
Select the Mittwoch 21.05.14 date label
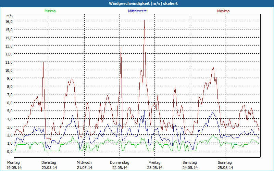point(84,165)
